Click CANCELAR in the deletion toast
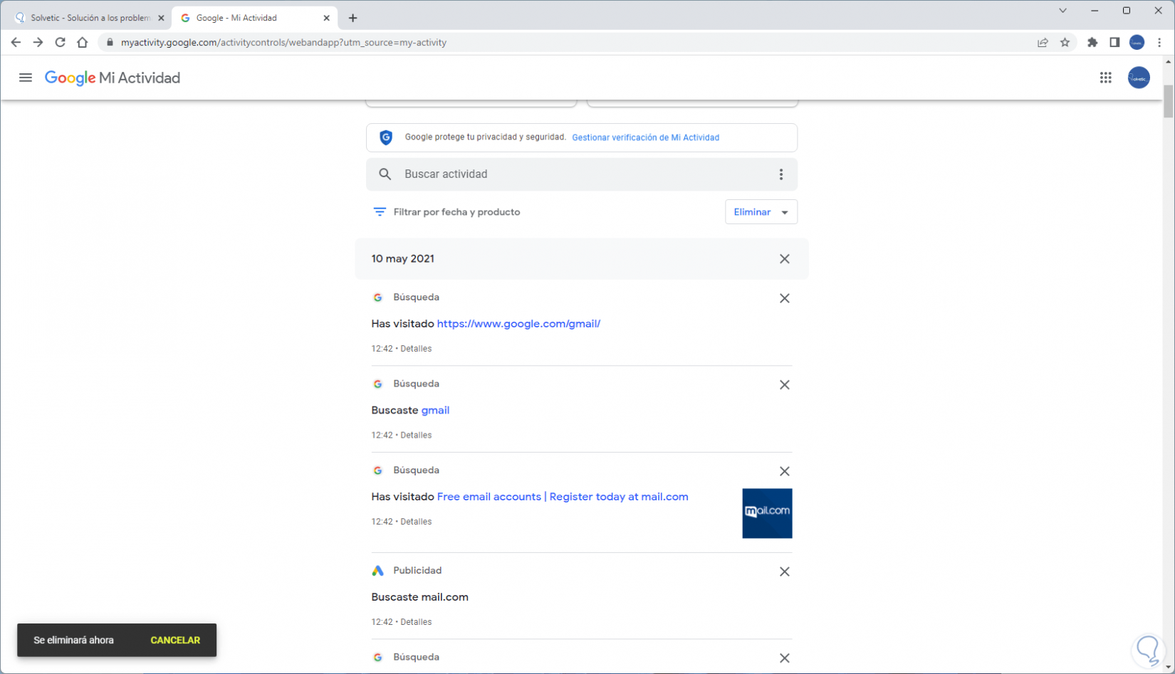Viewport: 1175px width, 674px height. pyautogui.click(x=175, y=641)
